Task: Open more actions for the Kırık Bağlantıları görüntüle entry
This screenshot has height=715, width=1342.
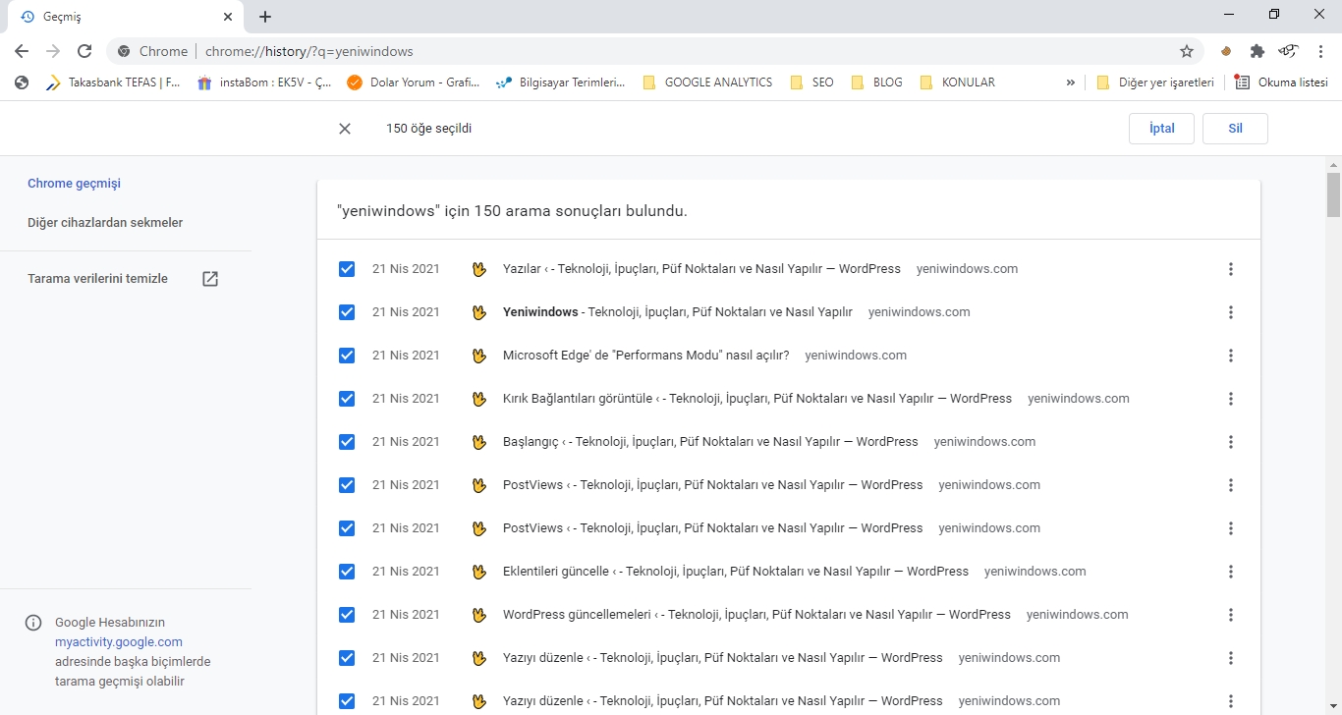Action: click(x=1230, y=399)
